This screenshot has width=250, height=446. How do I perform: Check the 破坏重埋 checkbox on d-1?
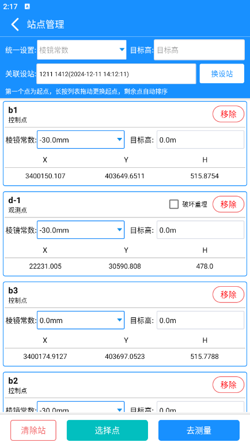[174, 204]
